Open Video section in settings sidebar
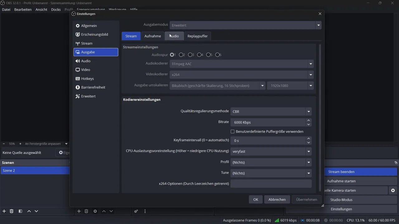The width and height of the screenshot is (399, 224). [x=96, y=70]
